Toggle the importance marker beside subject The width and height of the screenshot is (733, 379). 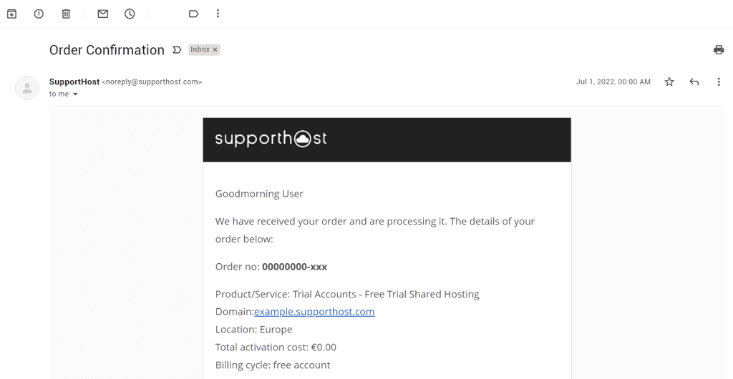[x=177, y=49]
